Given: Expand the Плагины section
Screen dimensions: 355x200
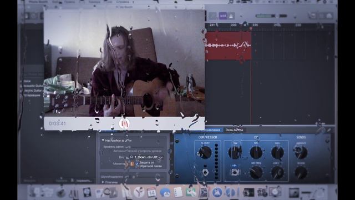Looking at the screenshot, I should (x=103, y=182).
